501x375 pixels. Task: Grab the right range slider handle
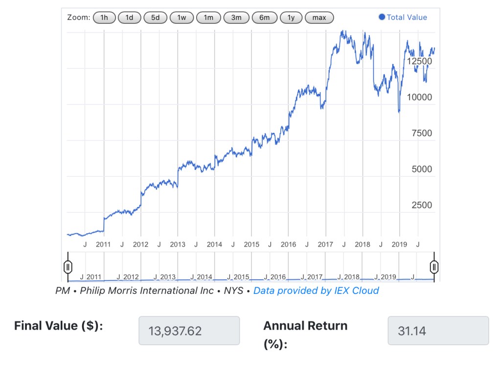point(434,267)
